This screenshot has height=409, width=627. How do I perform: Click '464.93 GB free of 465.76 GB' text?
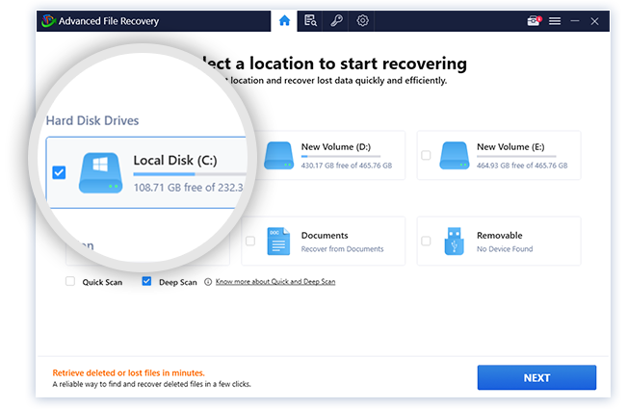click(x=522, y=166)
